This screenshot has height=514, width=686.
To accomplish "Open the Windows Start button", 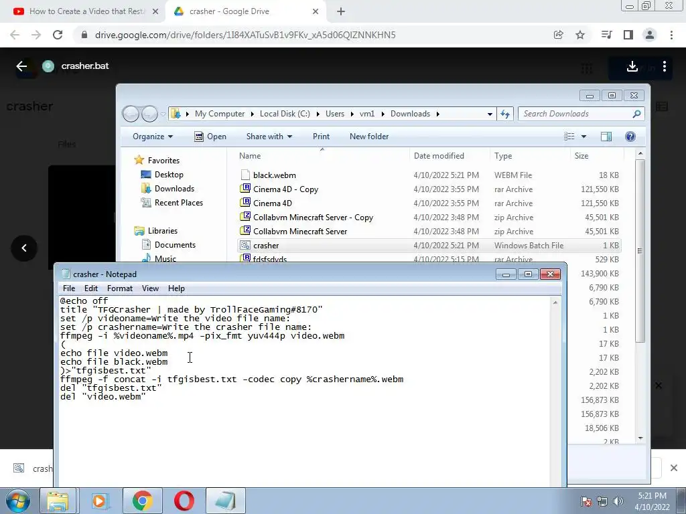I will pos(18,501).
